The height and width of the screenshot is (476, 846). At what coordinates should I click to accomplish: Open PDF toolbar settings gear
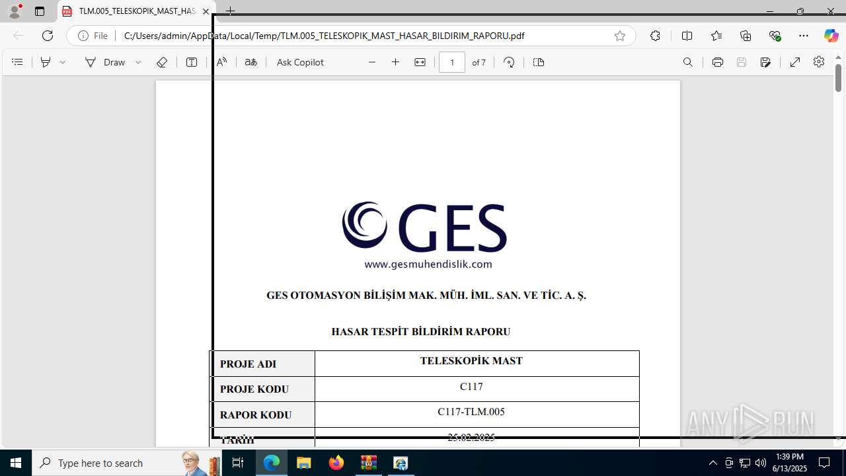[x=819, y=61]
